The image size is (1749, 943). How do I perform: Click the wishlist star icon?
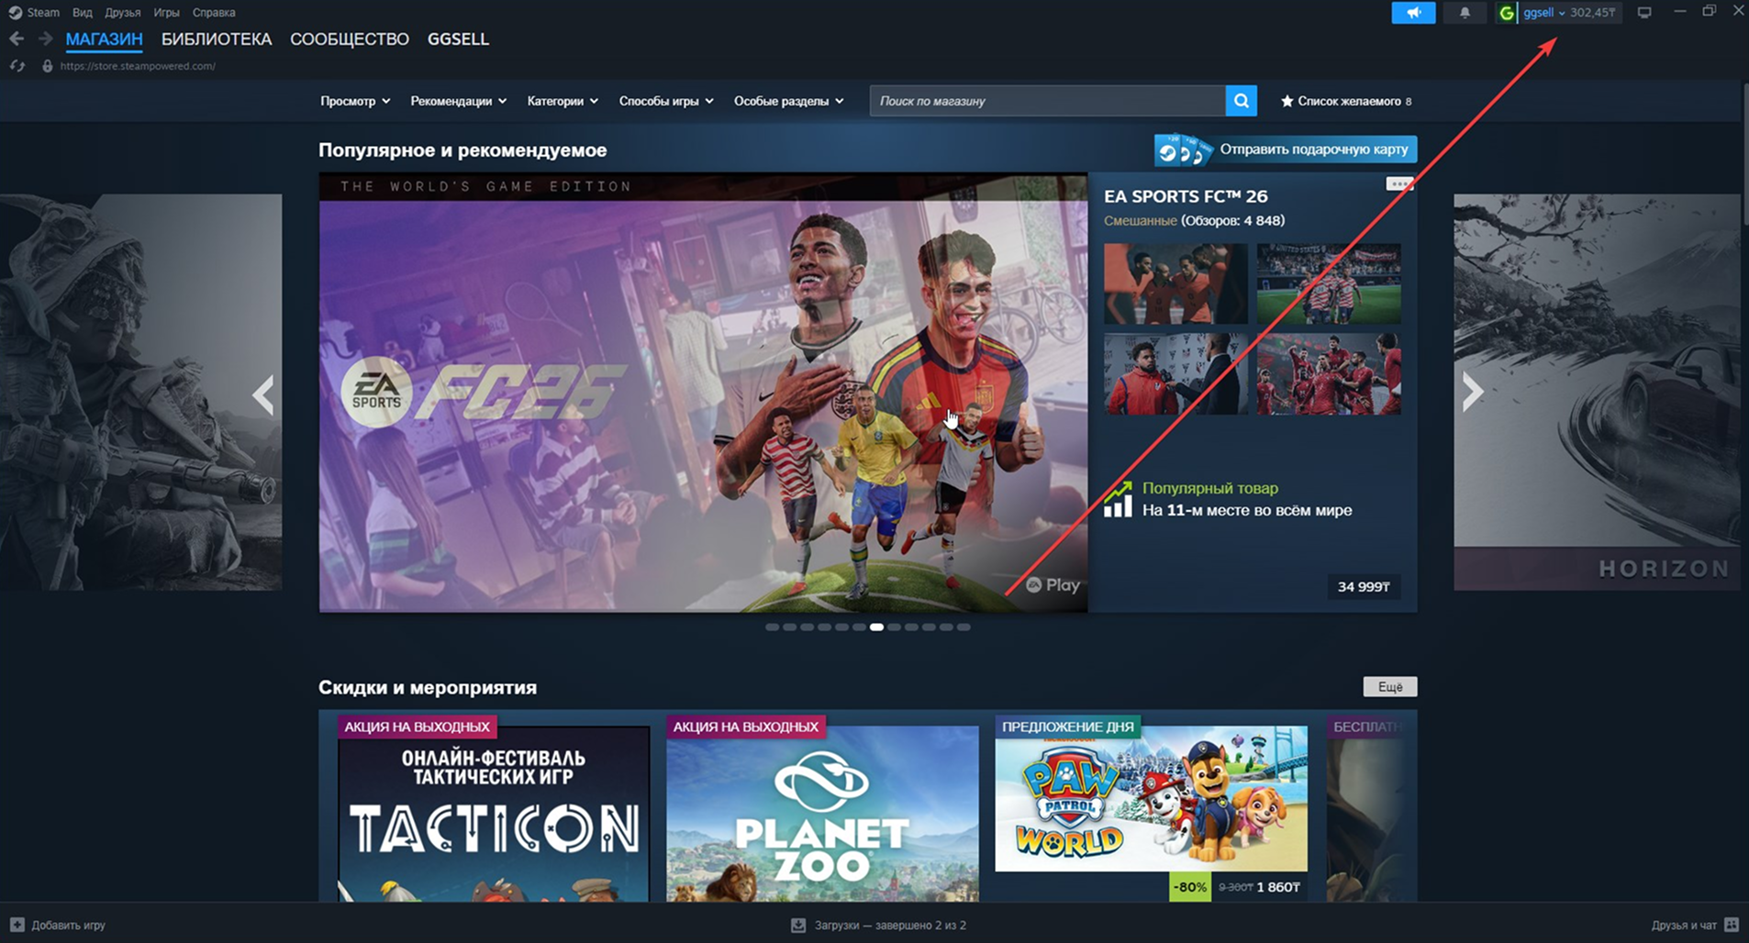pyautogui.click(x=1287, y=101)
